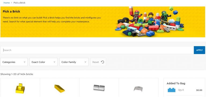Open the Categories dropdown

point(14,62)
